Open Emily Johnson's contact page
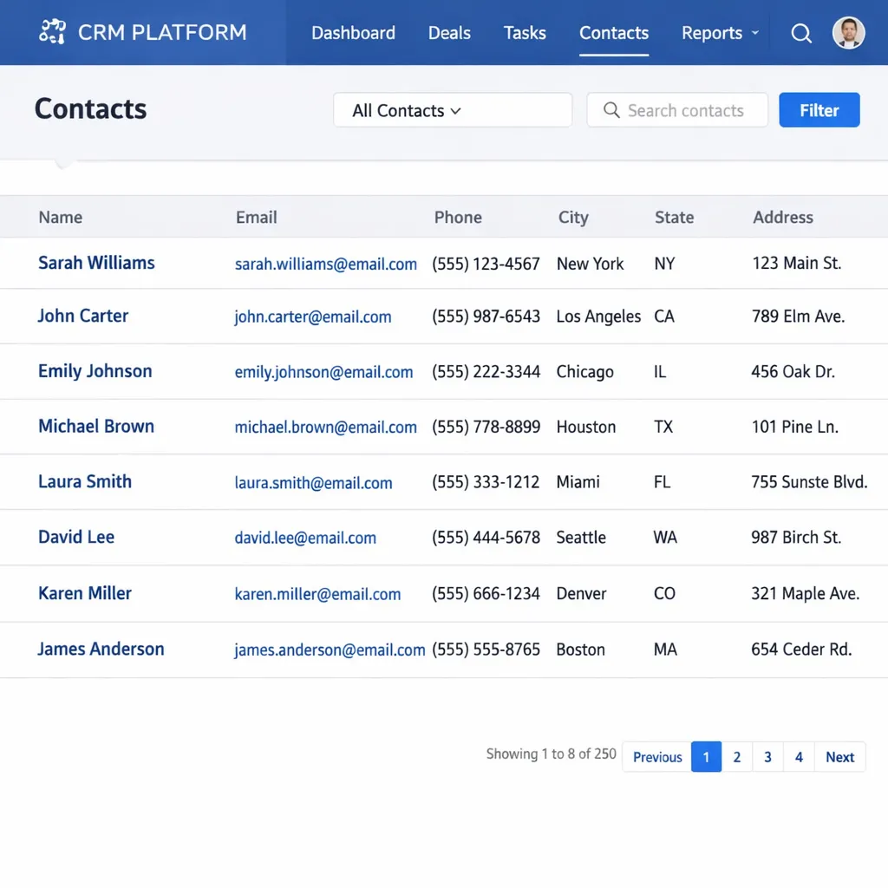Screen dimensions: 888x888 tap(95, 371)
